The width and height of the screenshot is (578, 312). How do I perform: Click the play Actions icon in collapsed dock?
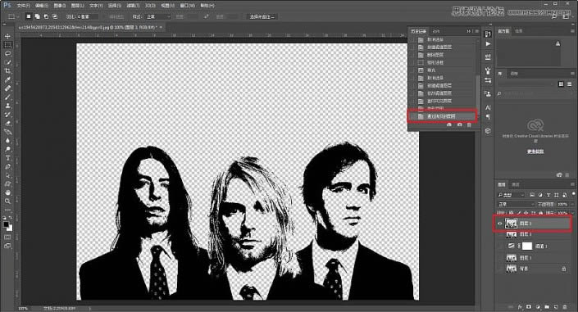[488, 44]
